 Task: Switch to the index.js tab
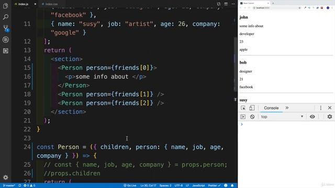click(x=23, y=4)
